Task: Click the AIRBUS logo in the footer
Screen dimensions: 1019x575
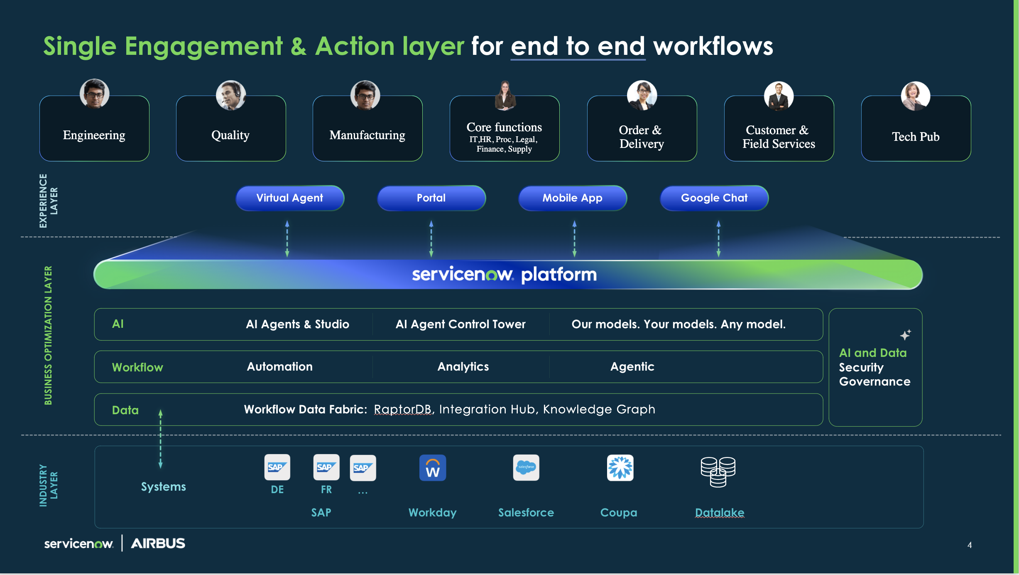Action: pyautogui.click(x=158, y=543)
